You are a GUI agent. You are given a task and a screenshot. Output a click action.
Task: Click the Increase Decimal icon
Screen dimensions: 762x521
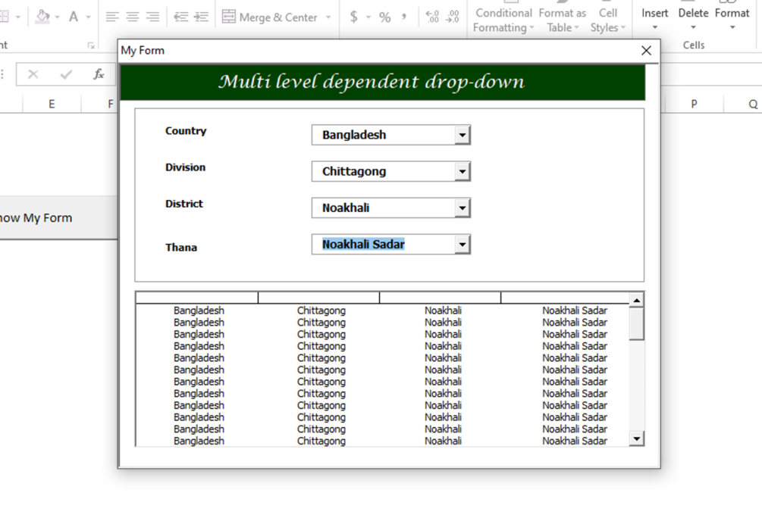pos(432,17)
